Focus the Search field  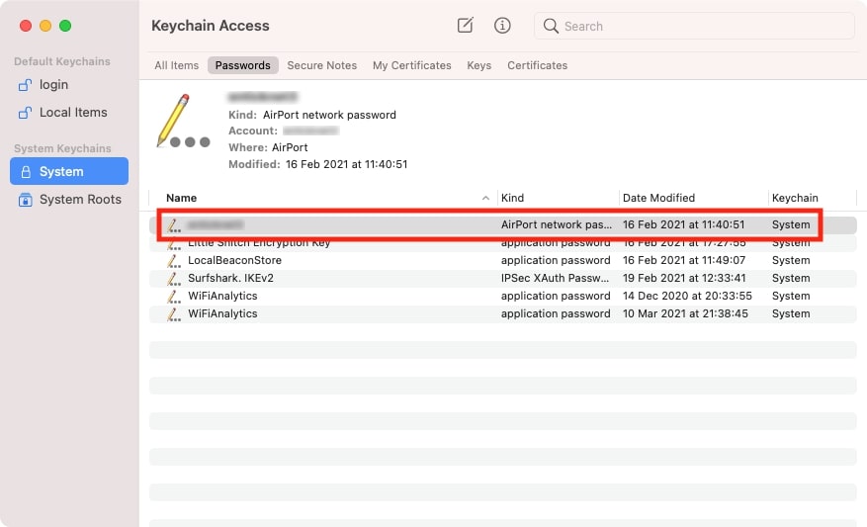point(694,26)
